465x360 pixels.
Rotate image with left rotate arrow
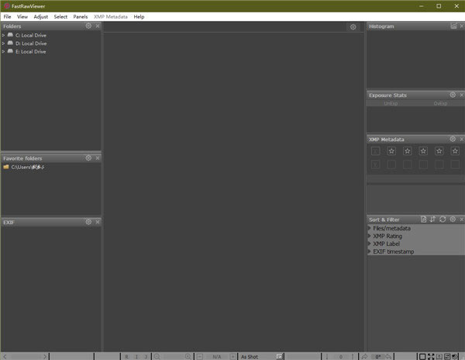point(364,356)
